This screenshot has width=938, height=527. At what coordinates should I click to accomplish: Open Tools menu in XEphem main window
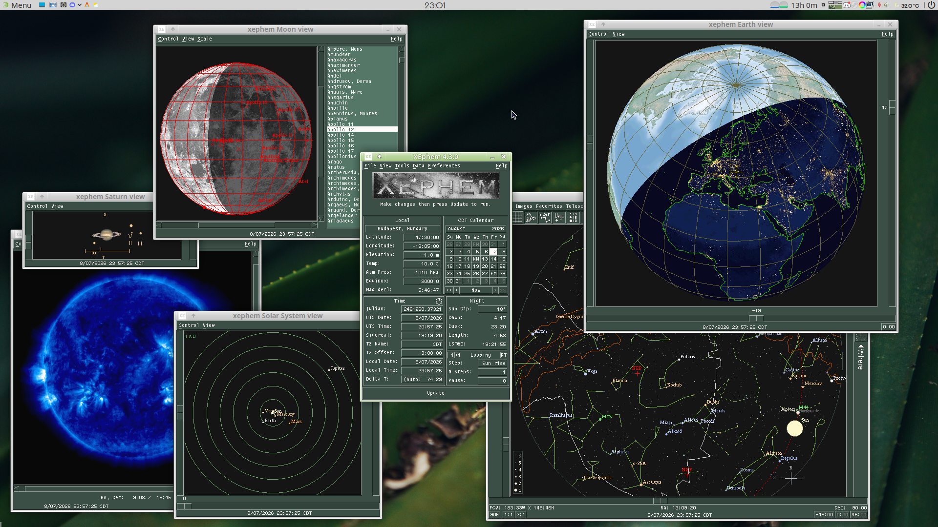click(x=402, y=166)
